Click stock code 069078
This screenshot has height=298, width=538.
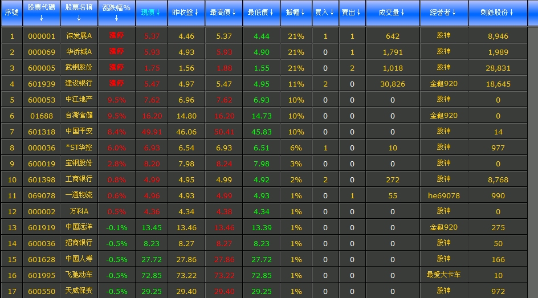tap(42, 195)
